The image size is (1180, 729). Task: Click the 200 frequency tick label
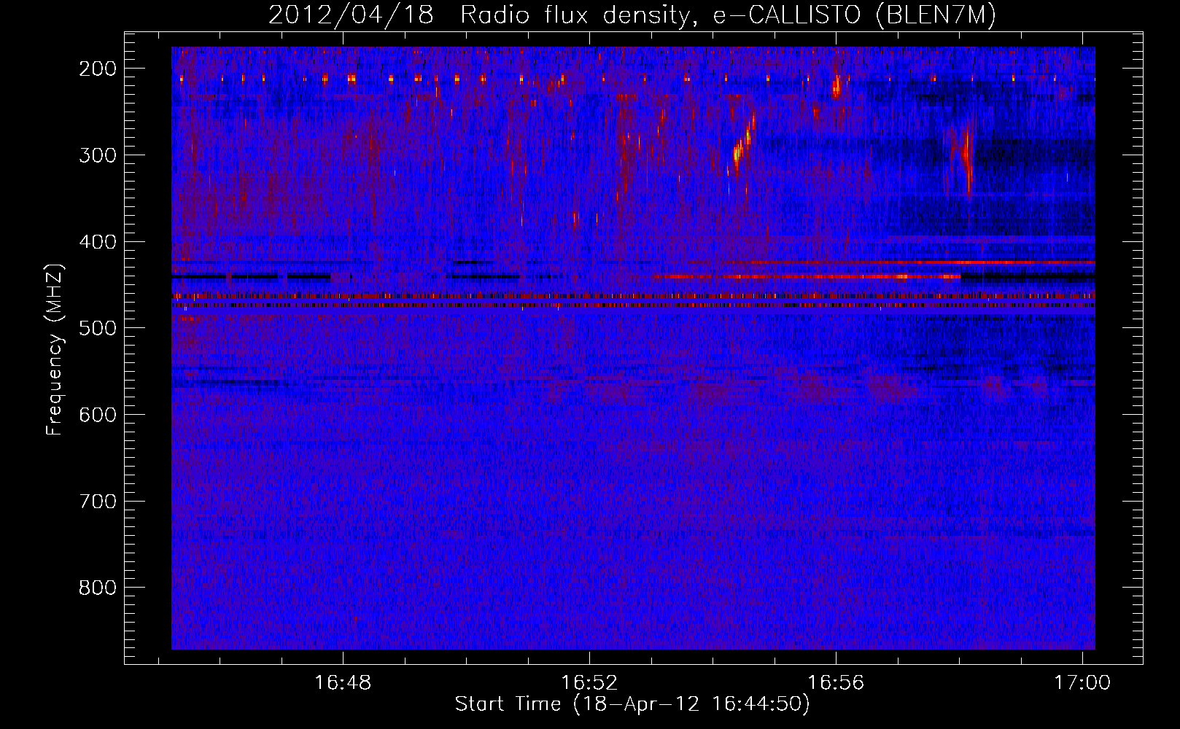coord(97,69)
